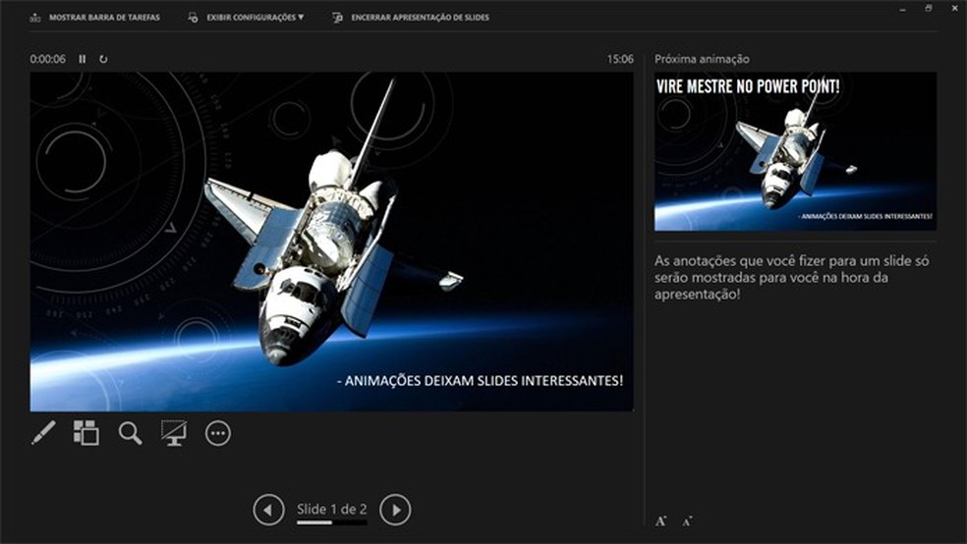Open more slide show options ellipsis
The height and width of the screenshot is (544, 967).
(x=218, y=433)
